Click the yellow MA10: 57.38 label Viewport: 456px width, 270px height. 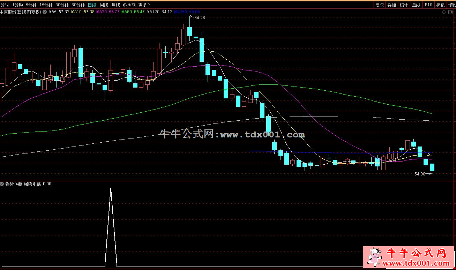pyautogui.click(x=83, y=12)
